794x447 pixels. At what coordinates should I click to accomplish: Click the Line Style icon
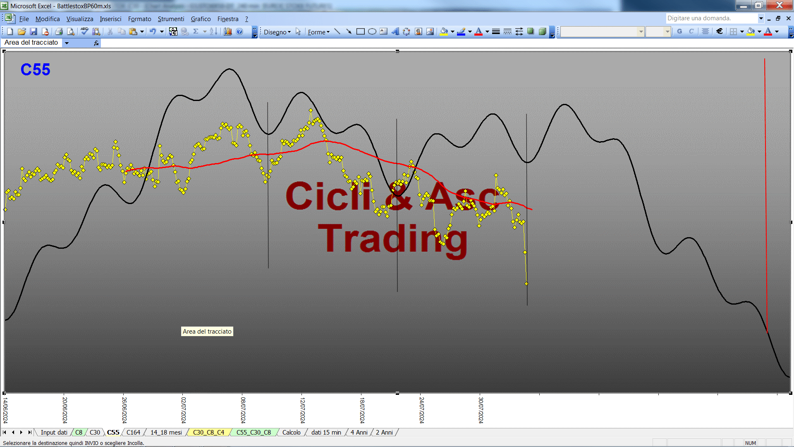coord(496,31)
